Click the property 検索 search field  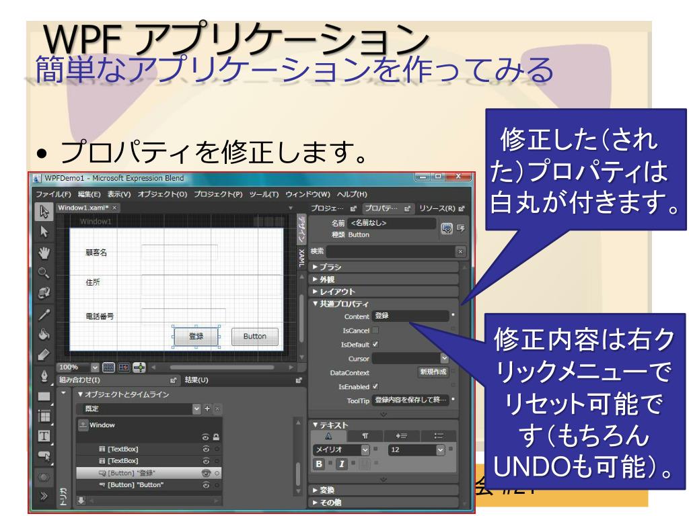pos(391,251)
